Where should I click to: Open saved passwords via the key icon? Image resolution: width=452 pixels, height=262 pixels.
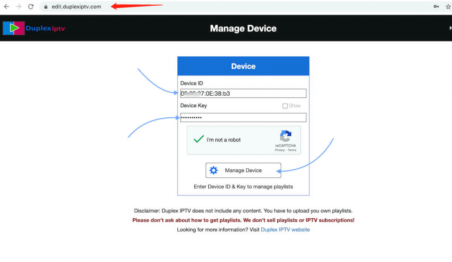tap(436, 6)
